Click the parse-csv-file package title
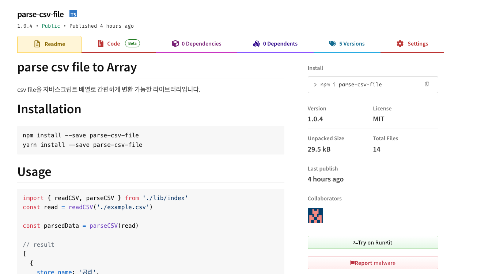This screenshot has height=274, width=477. tap(41, 14)
